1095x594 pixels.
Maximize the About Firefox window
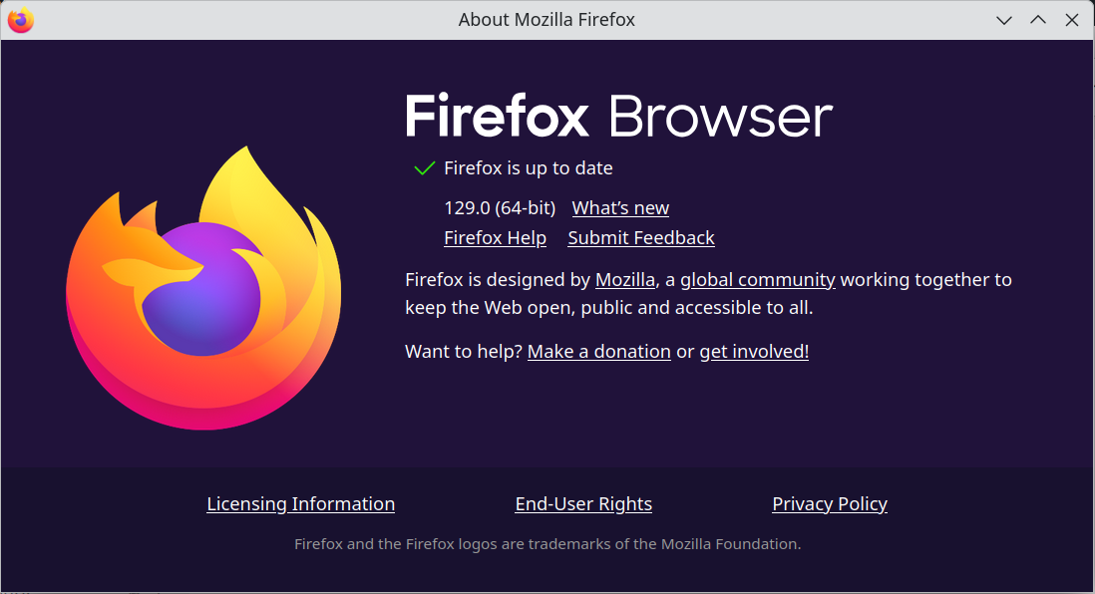click(1038, 20)
